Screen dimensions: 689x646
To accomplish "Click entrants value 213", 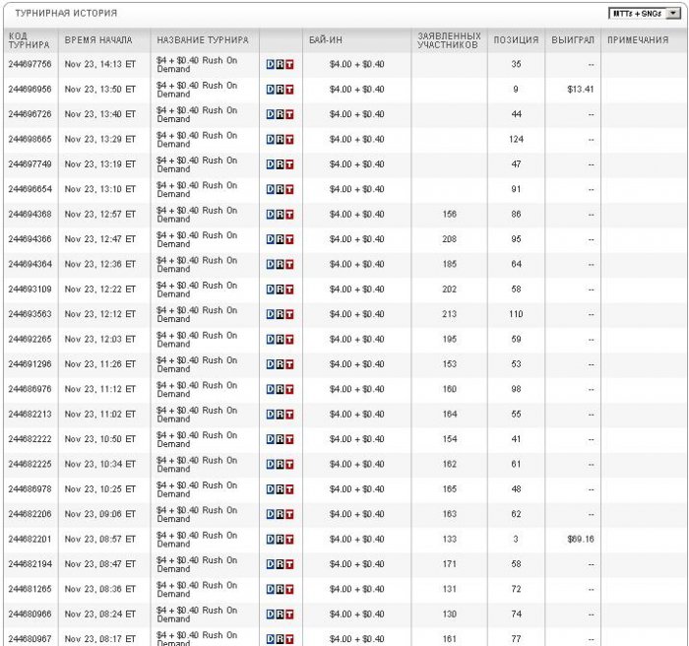I will (449, 314).
